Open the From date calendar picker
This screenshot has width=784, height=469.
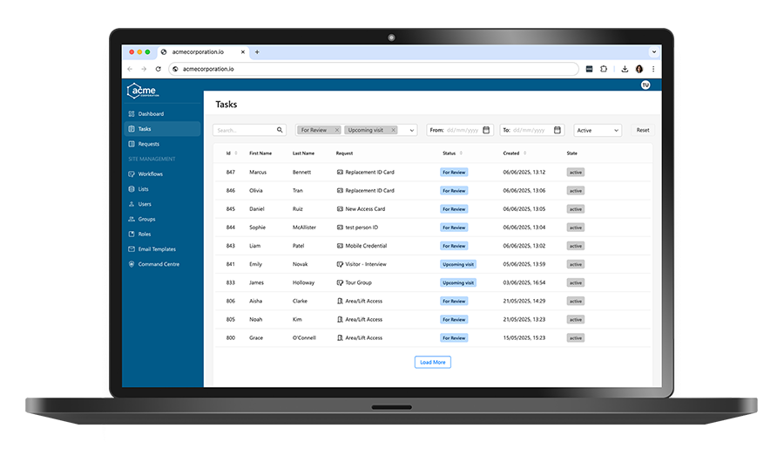[x=486, y=130]
